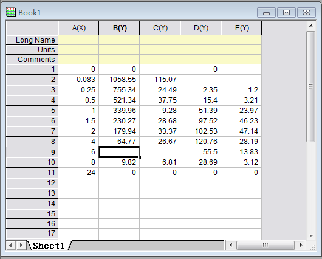Click the vertical scrollbar up arrow
This screenshot has width=322, height=259.
pos(311,26)
